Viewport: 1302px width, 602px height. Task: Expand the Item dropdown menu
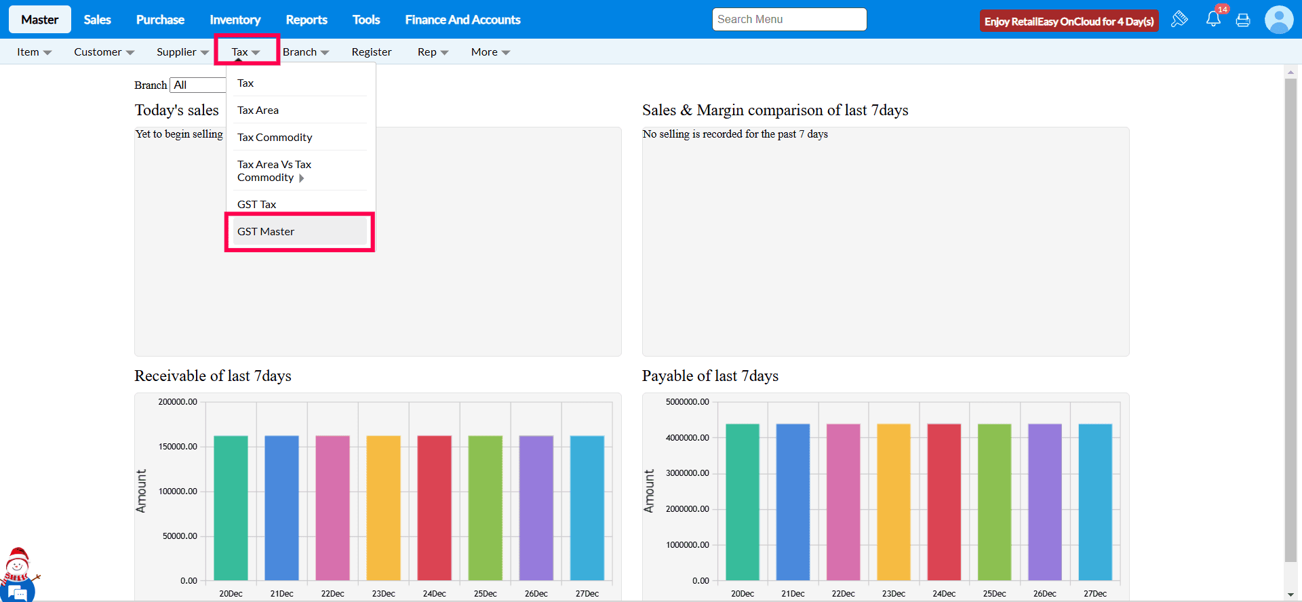pos(34,52)
